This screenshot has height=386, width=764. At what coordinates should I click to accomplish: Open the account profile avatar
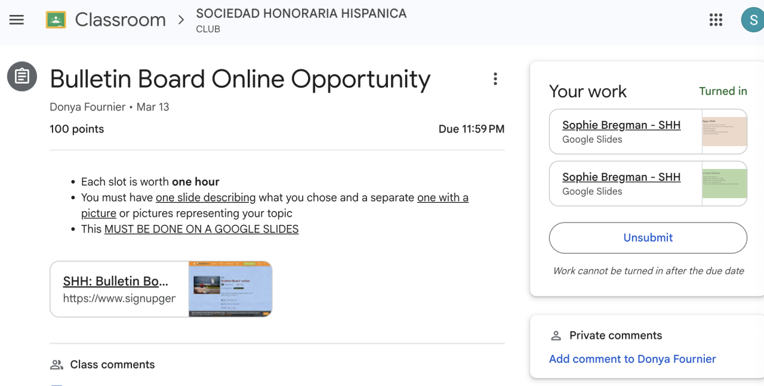click(753, 20)
